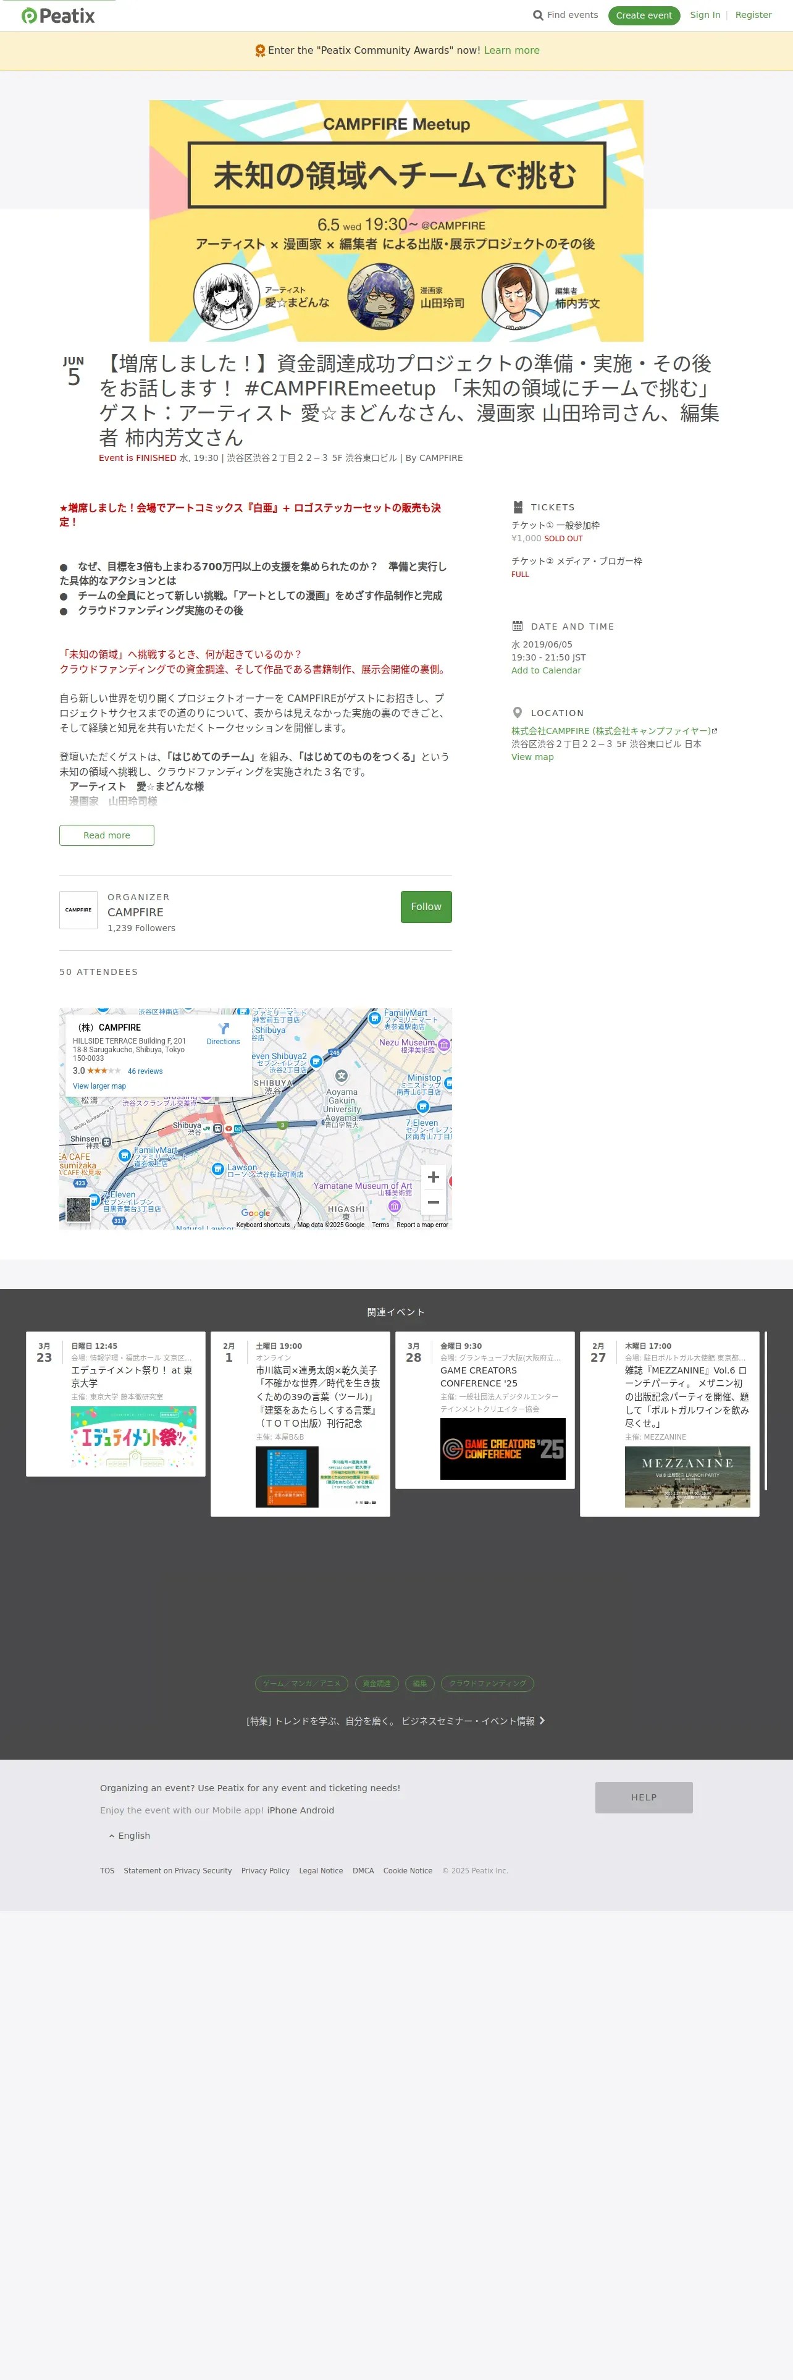Screen dimensions: 793x2380
Task: Click the CAMPFIRE Meetup event banner image
Action: 396,221
